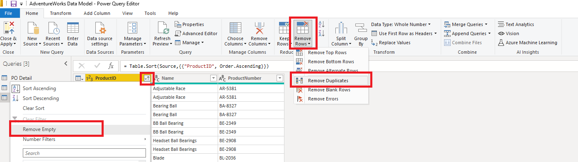Expand the Merge Queries dropdown arrow

pyautogui.click(x=486, y=24)
